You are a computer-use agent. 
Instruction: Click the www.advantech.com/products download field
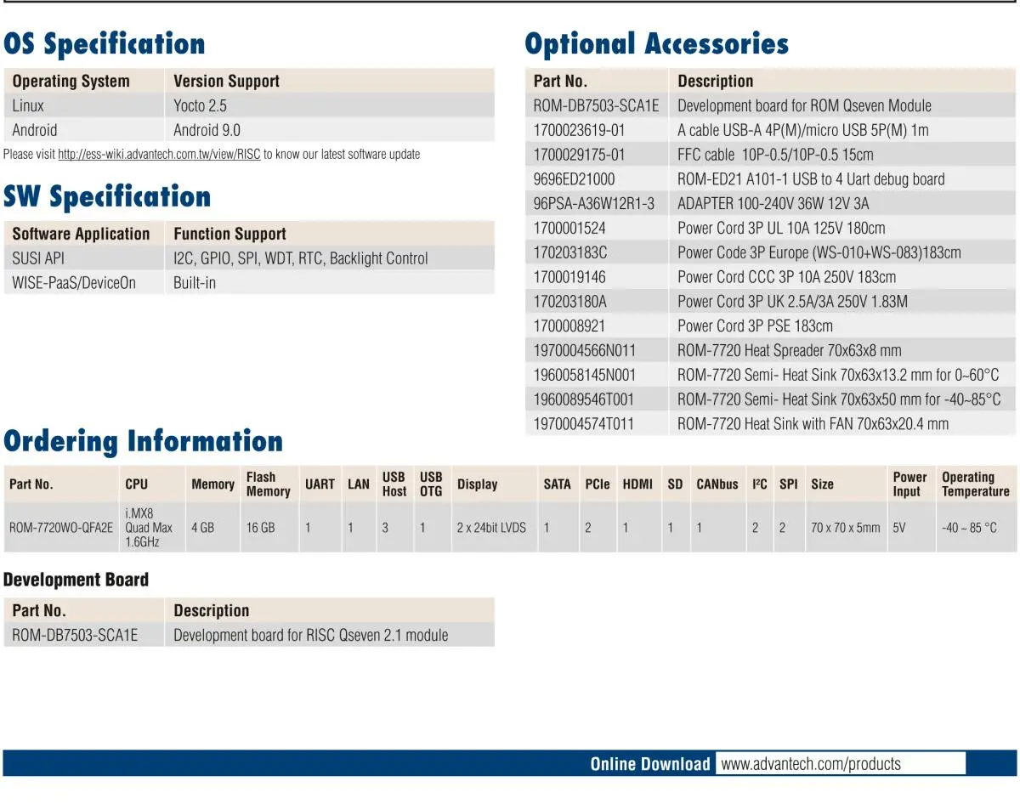click(x=841, y=763)
